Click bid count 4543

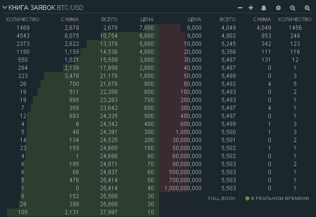click(x=23, y=36)
